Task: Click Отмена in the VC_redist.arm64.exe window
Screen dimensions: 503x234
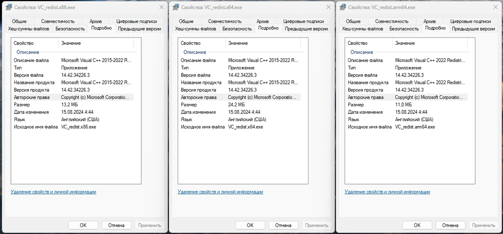Action: coord(450,225)
